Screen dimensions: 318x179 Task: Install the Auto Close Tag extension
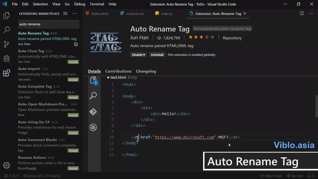tap(73, 62)
